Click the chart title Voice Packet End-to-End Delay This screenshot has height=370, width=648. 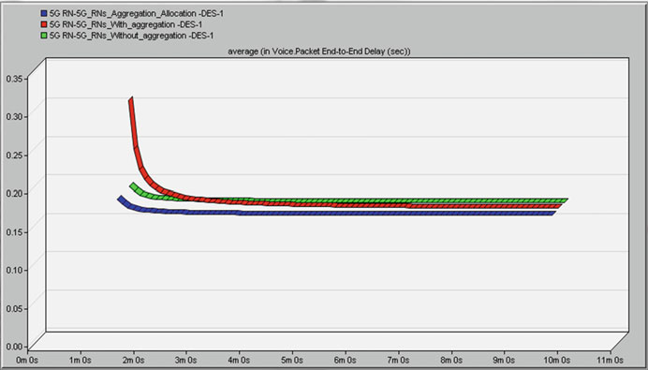pyautogui.click(x=319, y=52)
